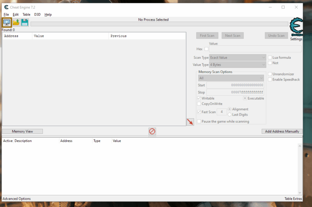Click Add Address Manually
Screen dimensions: 312x207
(282, 132)
